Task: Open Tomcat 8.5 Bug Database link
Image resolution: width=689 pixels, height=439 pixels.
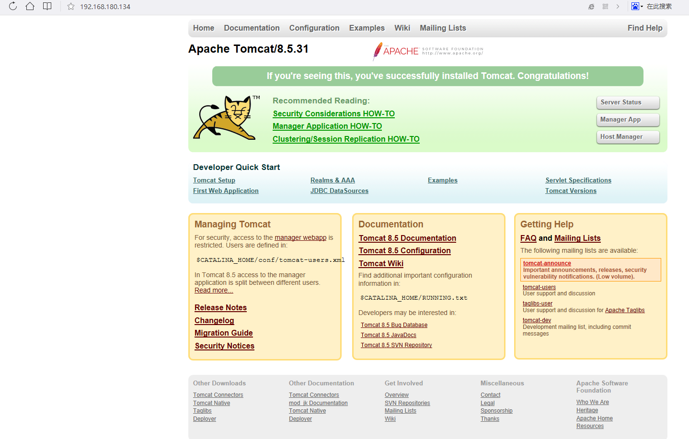Action: [x=394, y=325]
